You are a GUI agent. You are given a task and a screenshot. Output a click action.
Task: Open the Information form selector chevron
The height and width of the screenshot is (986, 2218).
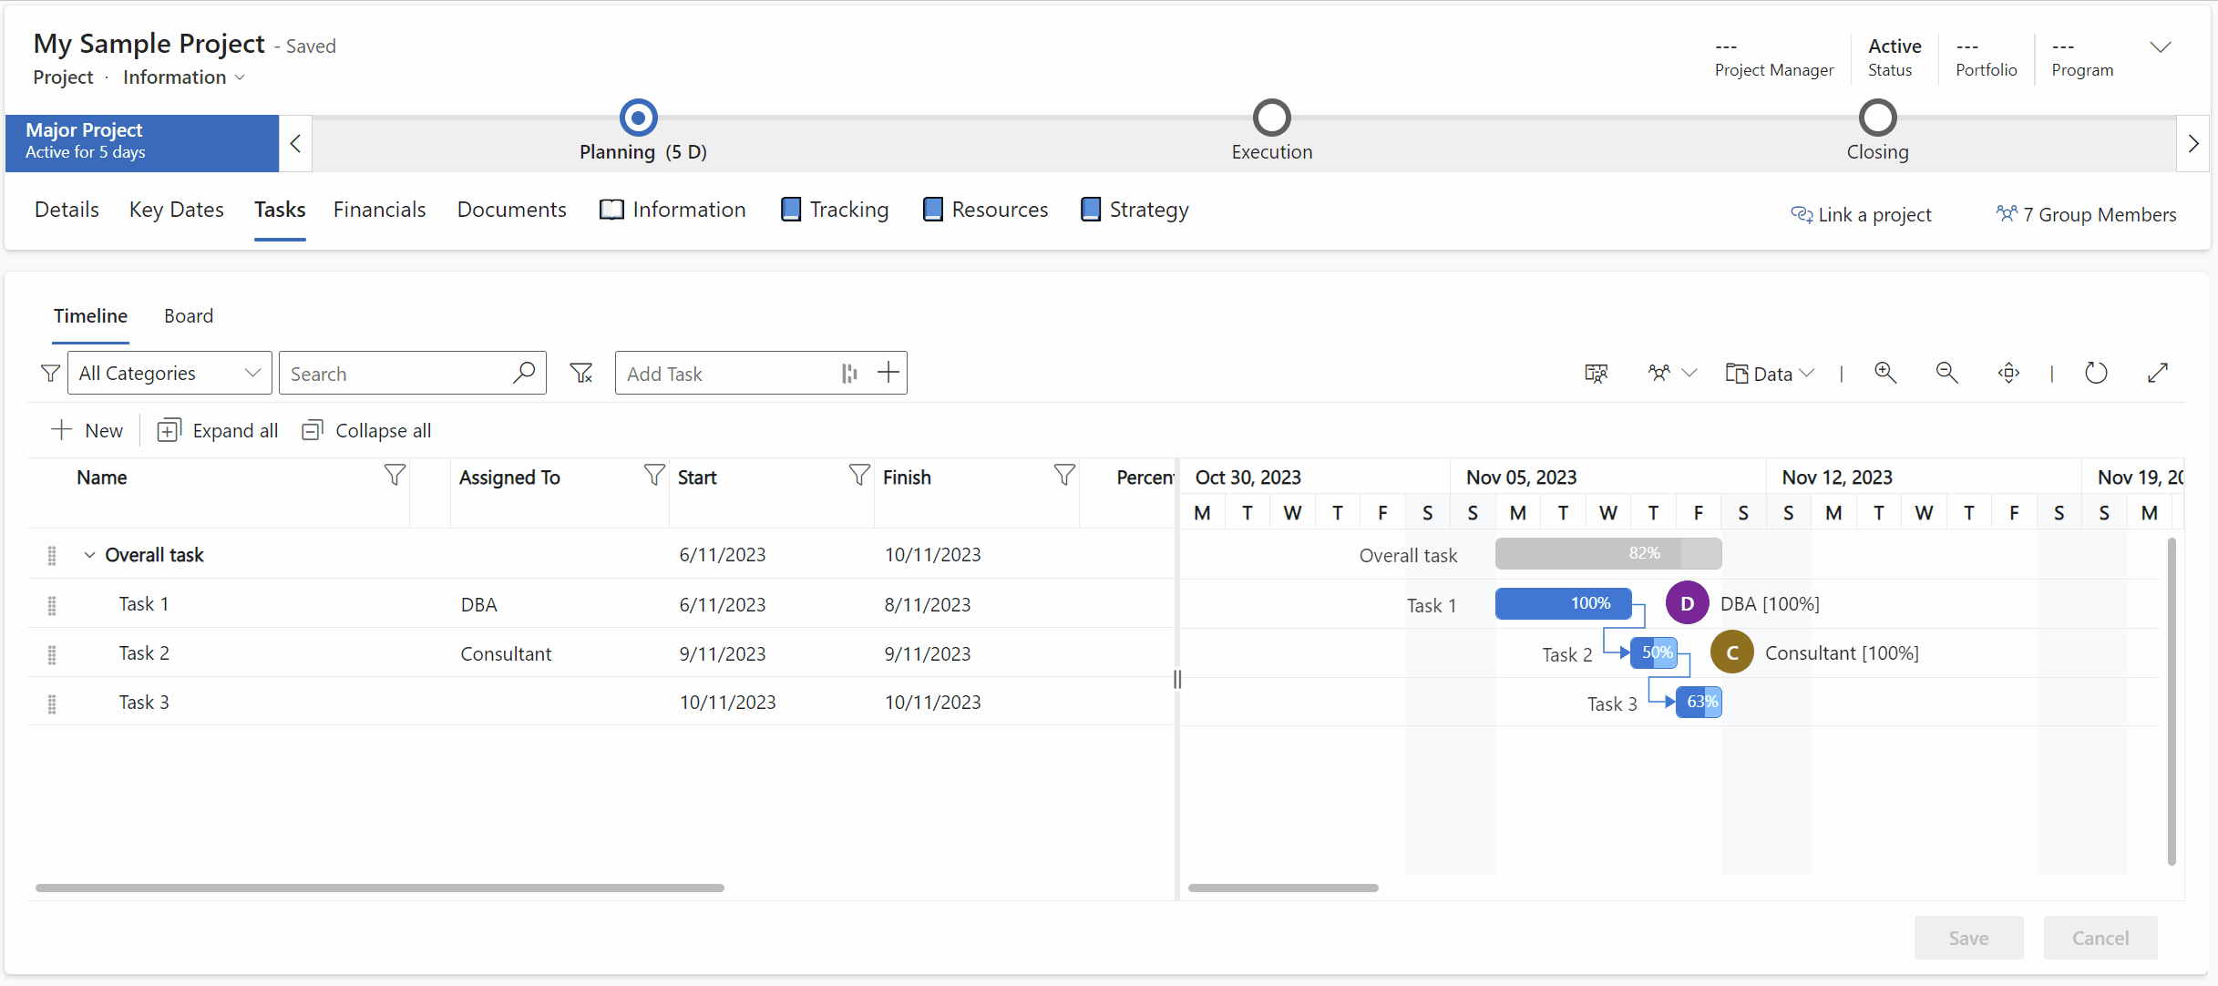tap(240, 77)
